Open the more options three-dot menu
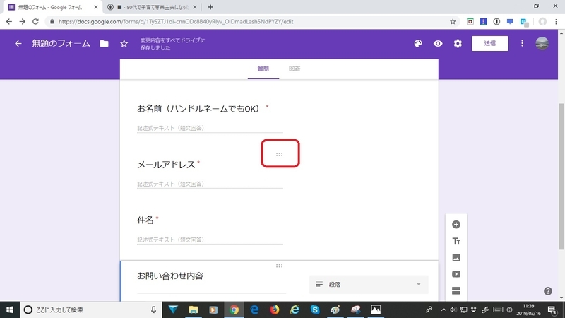This screenshot has width=565, height=318. (522, 44)
